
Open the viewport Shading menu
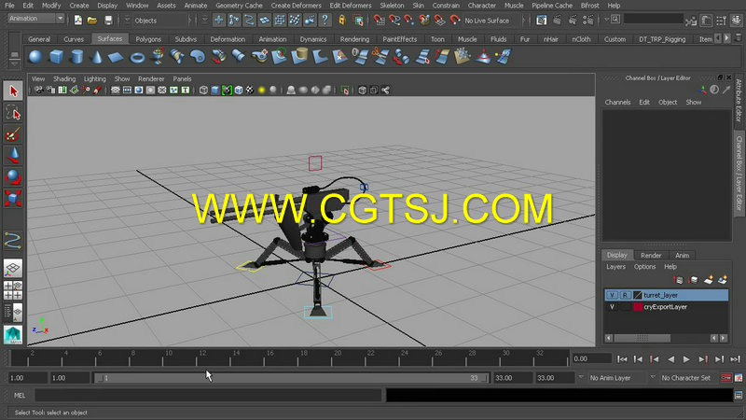point(64,78)
